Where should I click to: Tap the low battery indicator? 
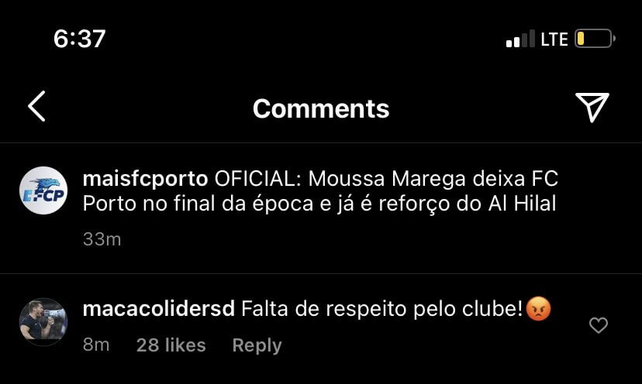(595, 39)
